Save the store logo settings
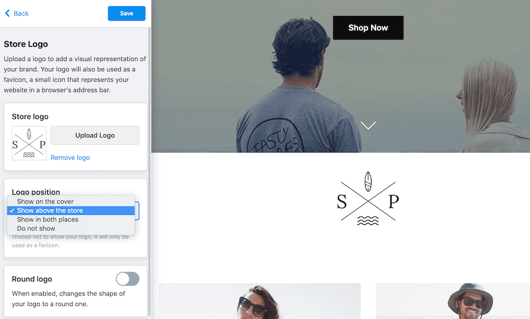Viewport: 530px width, 319px height. point(127,14)
